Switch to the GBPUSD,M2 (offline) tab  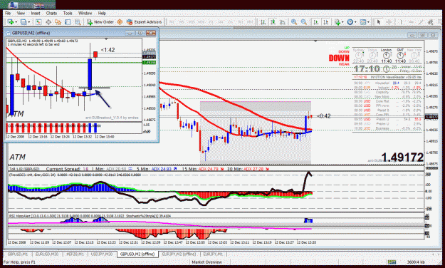[x=137, y=254]
